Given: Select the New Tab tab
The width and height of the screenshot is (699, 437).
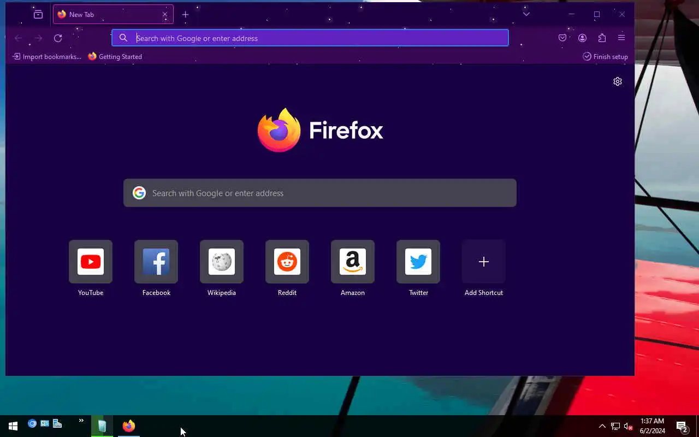Looking at the screenshot, I should 113,15.
